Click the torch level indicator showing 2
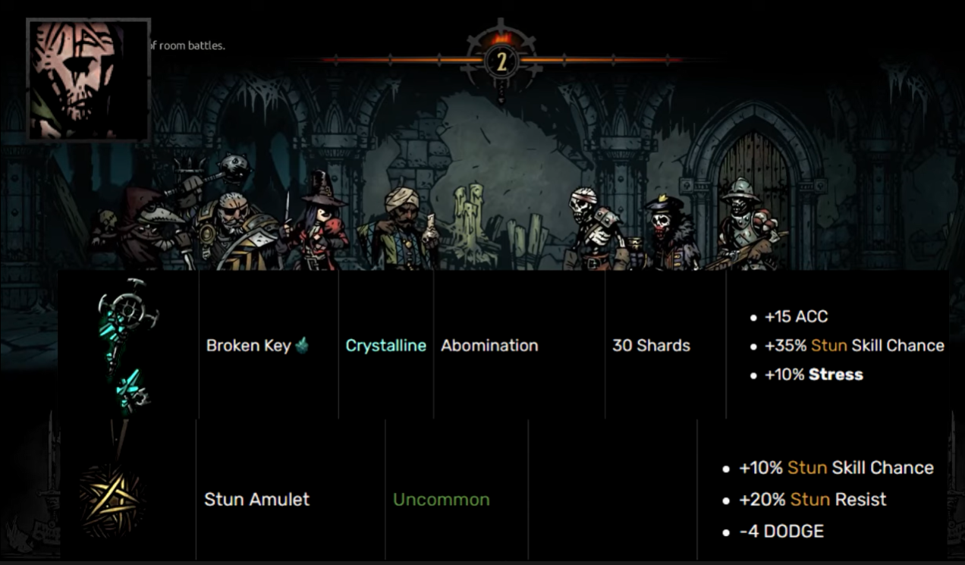Screen dimensions: 965x565 501,61
